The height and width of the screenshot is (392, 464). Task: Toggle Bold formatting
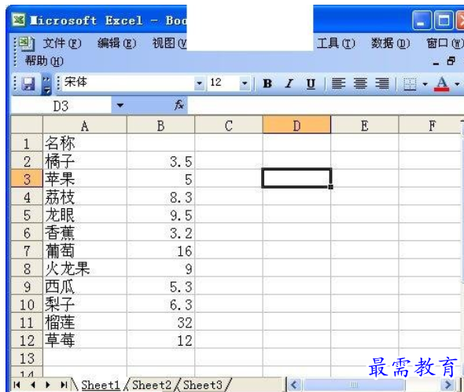pyautogui.click(x=267, y=84)
